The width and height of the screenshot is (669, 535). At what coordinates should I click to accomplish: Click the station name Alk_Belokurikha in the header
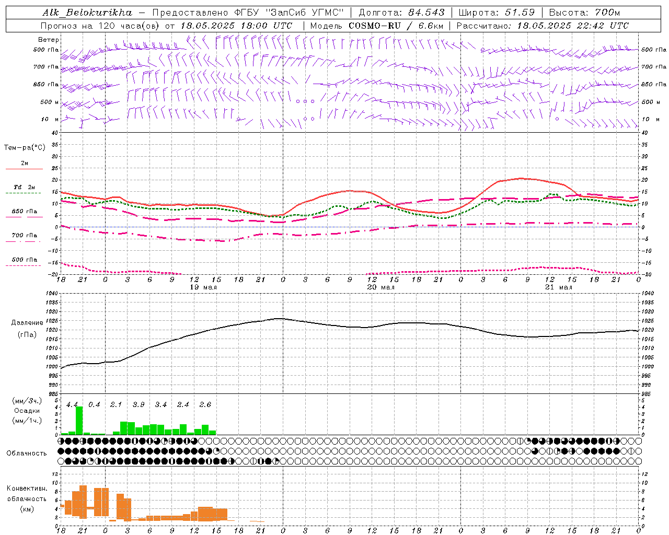pos(87,13)
